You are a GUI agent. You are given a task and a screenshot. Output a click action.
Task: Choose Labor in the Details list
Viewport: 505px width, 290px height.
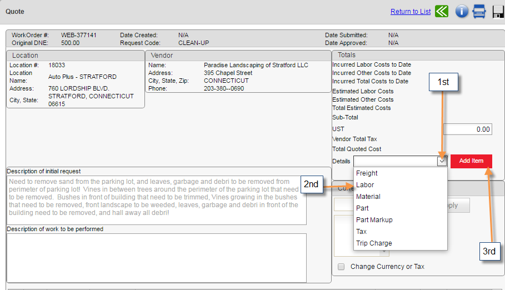tap(365, 185)
